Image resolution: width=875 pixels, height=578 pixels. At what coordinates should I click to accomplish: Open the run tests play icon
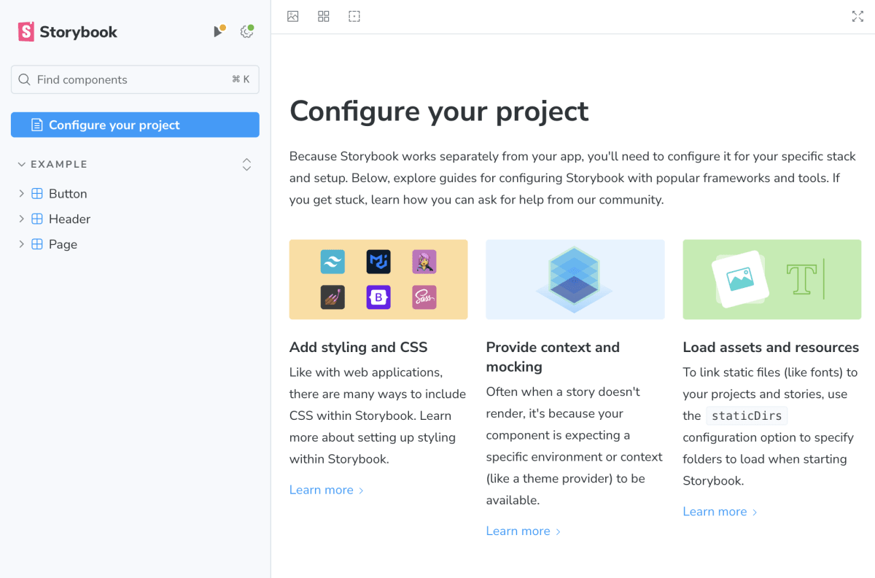218,31
